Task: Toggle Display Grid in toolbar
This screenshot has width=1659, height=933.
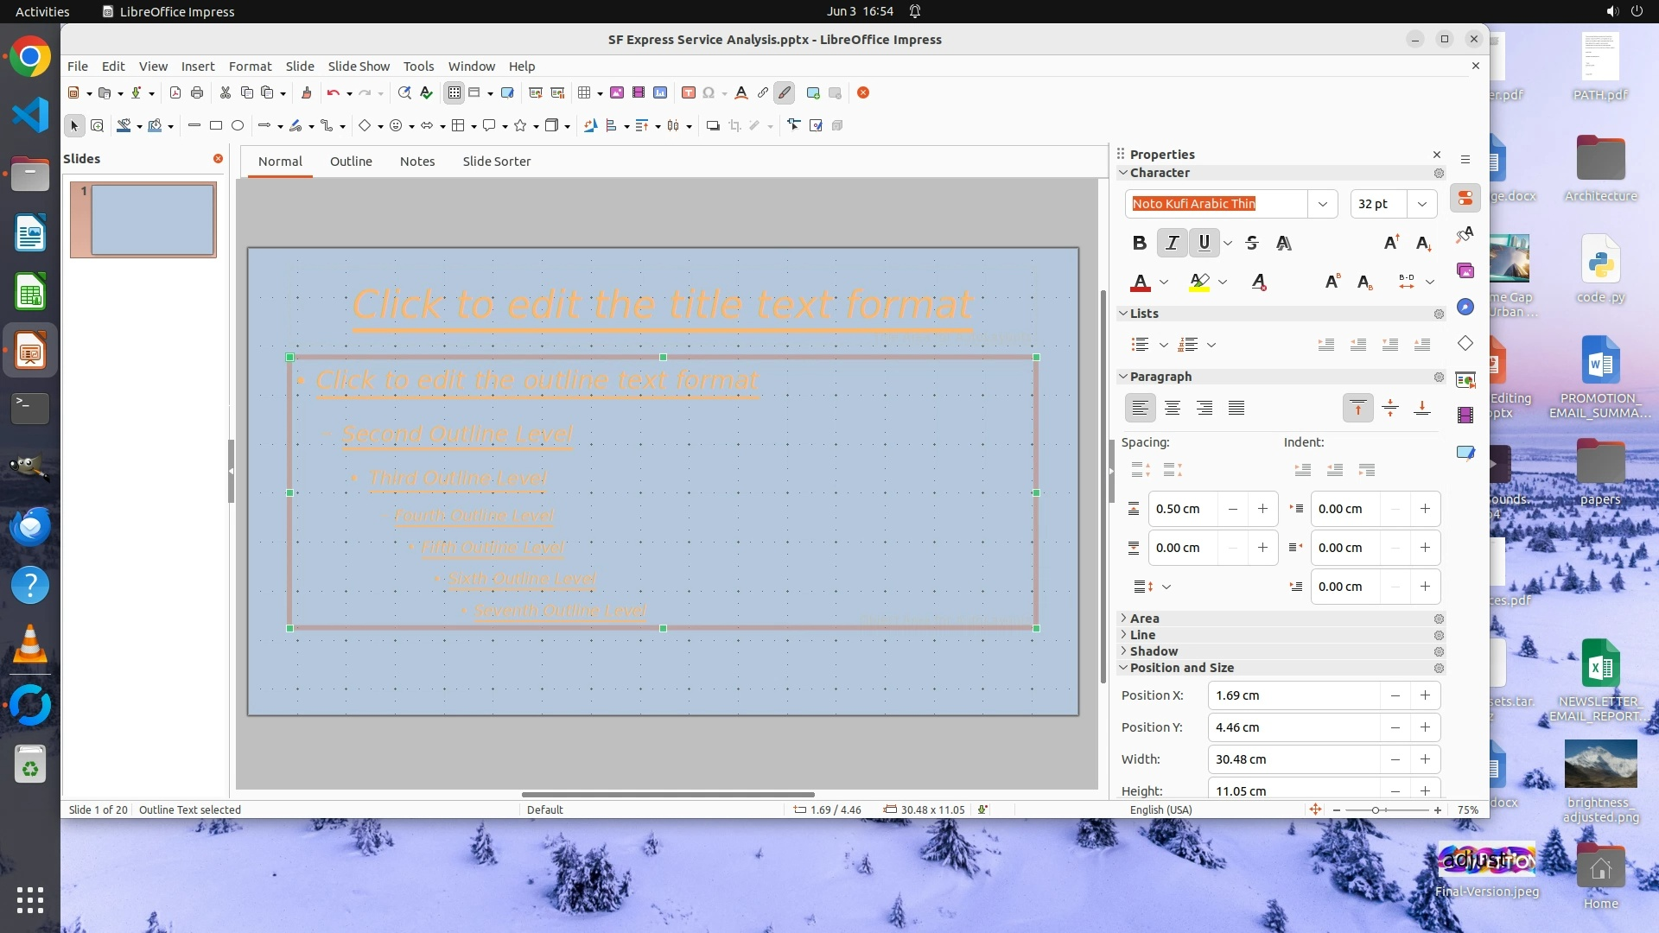Action: tap(454, 93)
